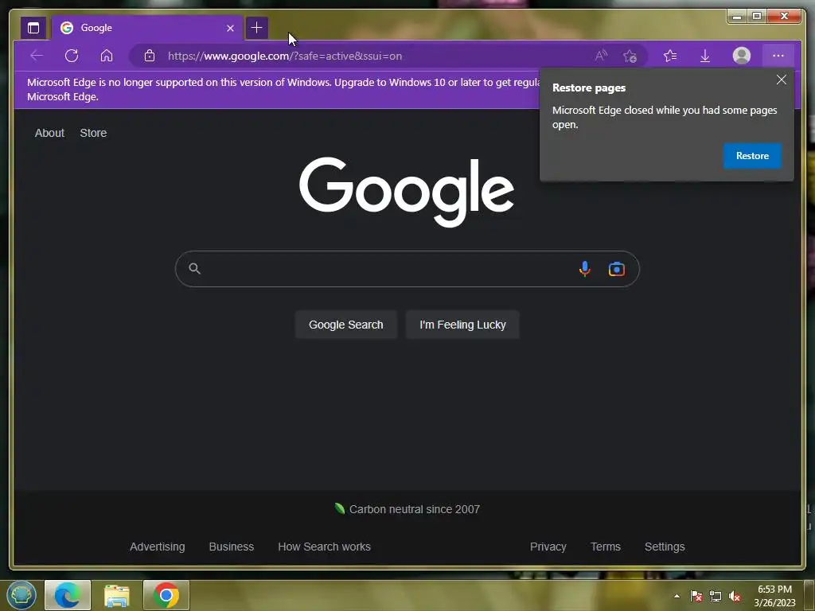Image resolution: width=815 pixels, height=611 pixels.
Task: Click the muted volume icon
Action: pos(735,596)
